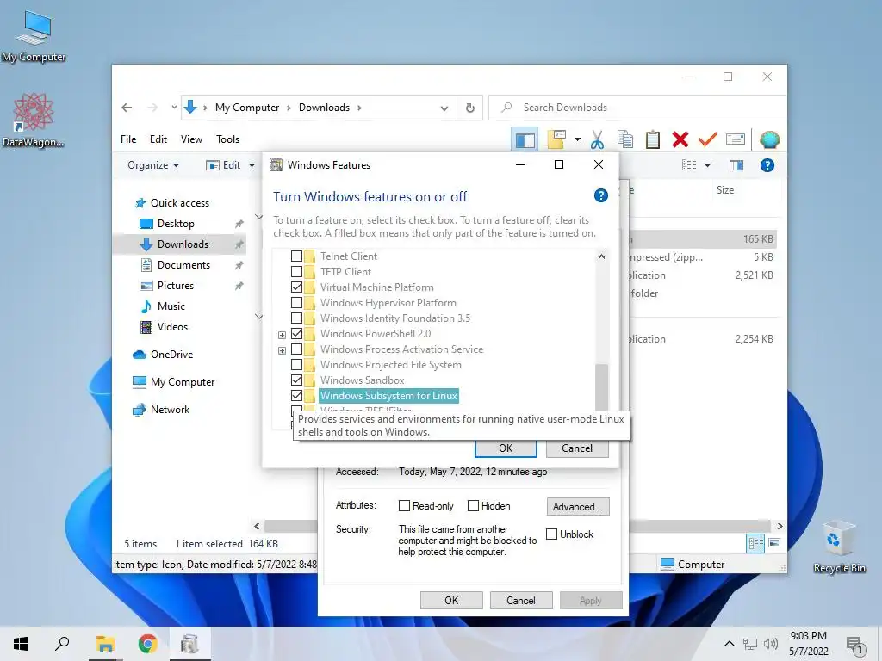Open the File menu
The height and width of the screenshot is (661, 882).
click(128, 139)
